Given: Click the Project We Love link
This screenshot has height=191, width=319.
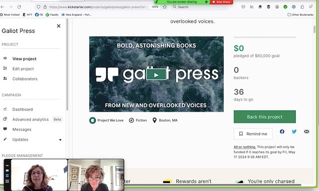Looking at the screenshot, I should pyautogui.click(x=111, y=120).
